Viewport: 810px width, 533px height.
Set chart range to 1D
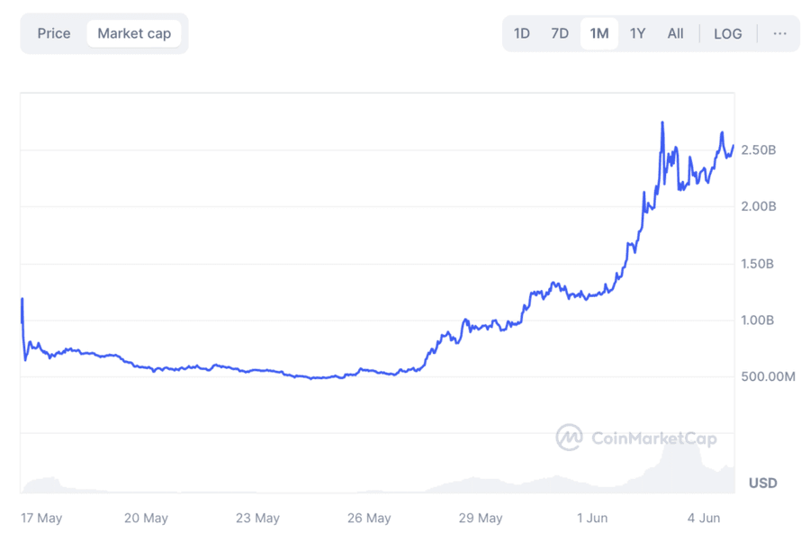(x=522, y=32)
